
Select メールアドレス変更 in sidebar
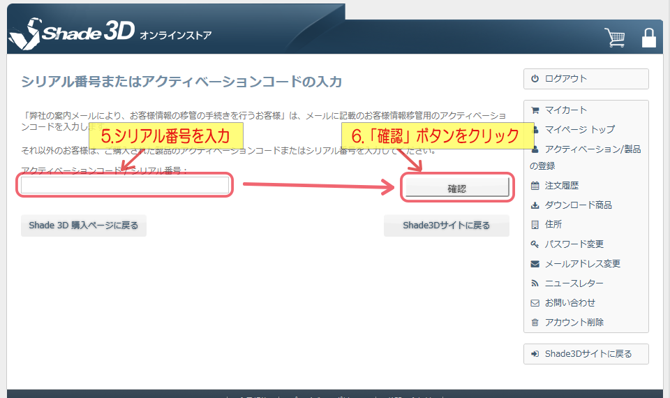(x=582, y=264)
